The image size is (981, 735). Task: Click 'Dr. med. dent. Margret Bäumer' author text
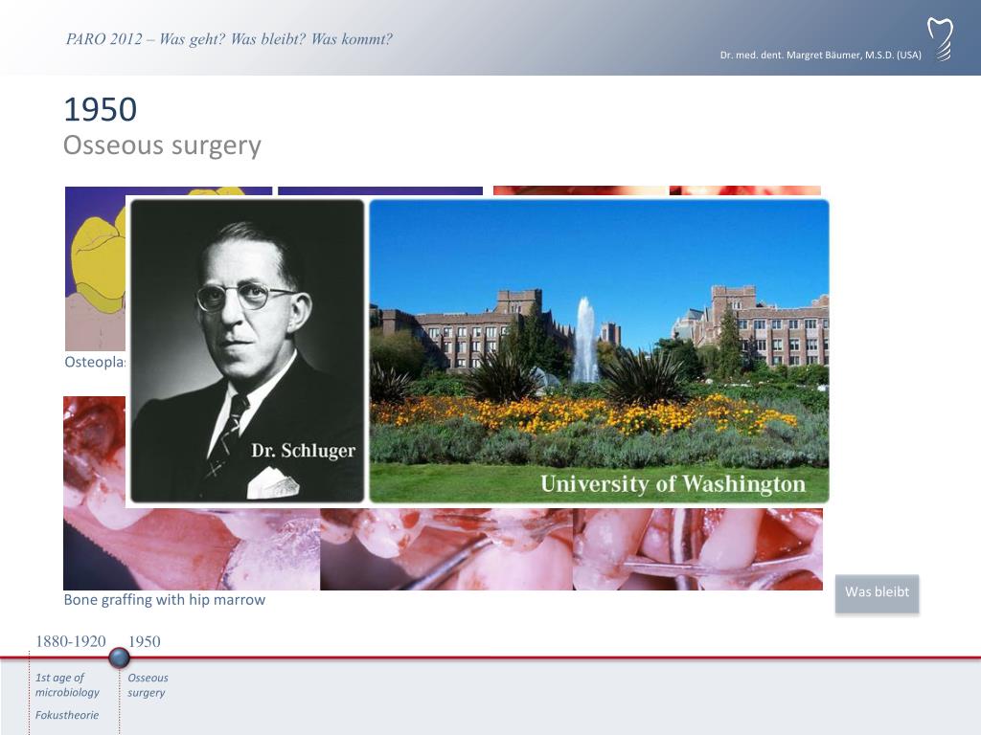pyautogui.click(x=820, y=55)
